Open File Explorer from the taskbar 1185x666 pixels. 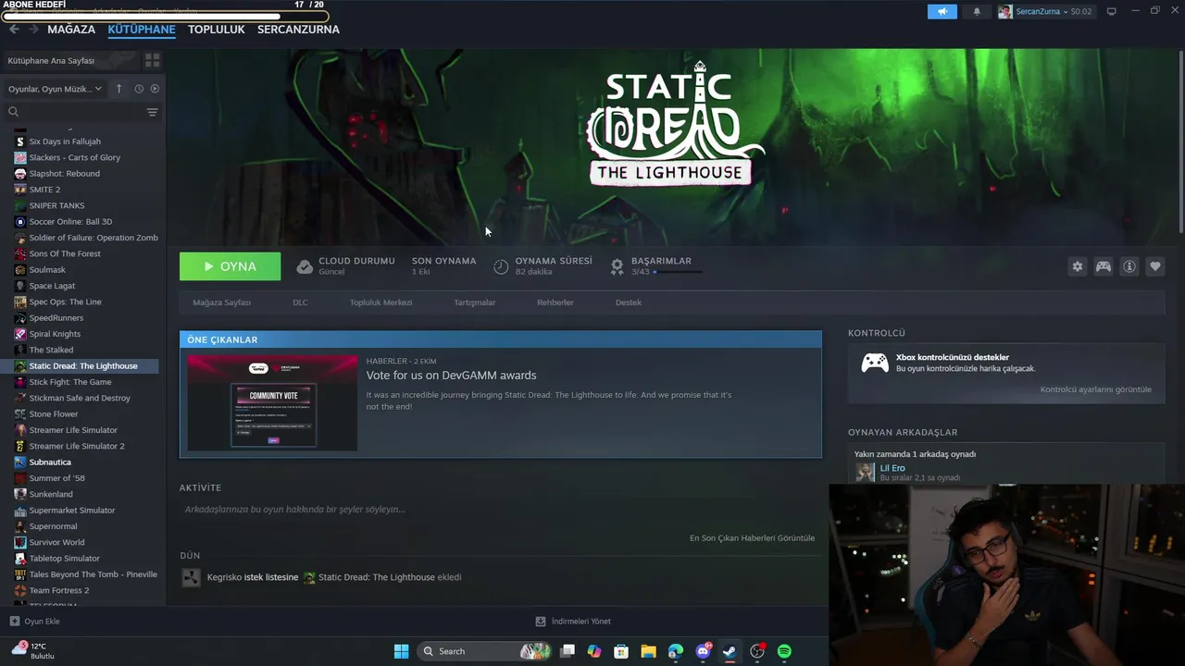coord(648,651)
